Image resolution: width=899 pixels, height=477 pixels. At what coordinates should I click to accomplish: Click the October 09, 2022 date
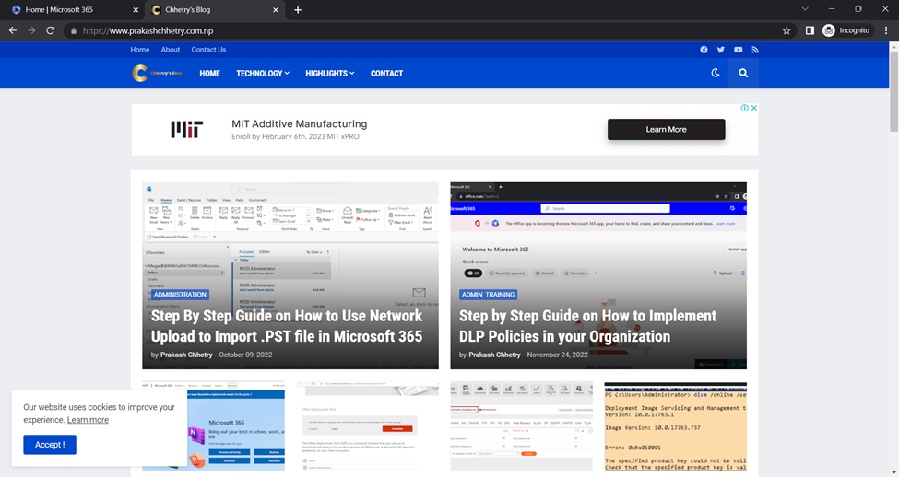coord(246,355)
